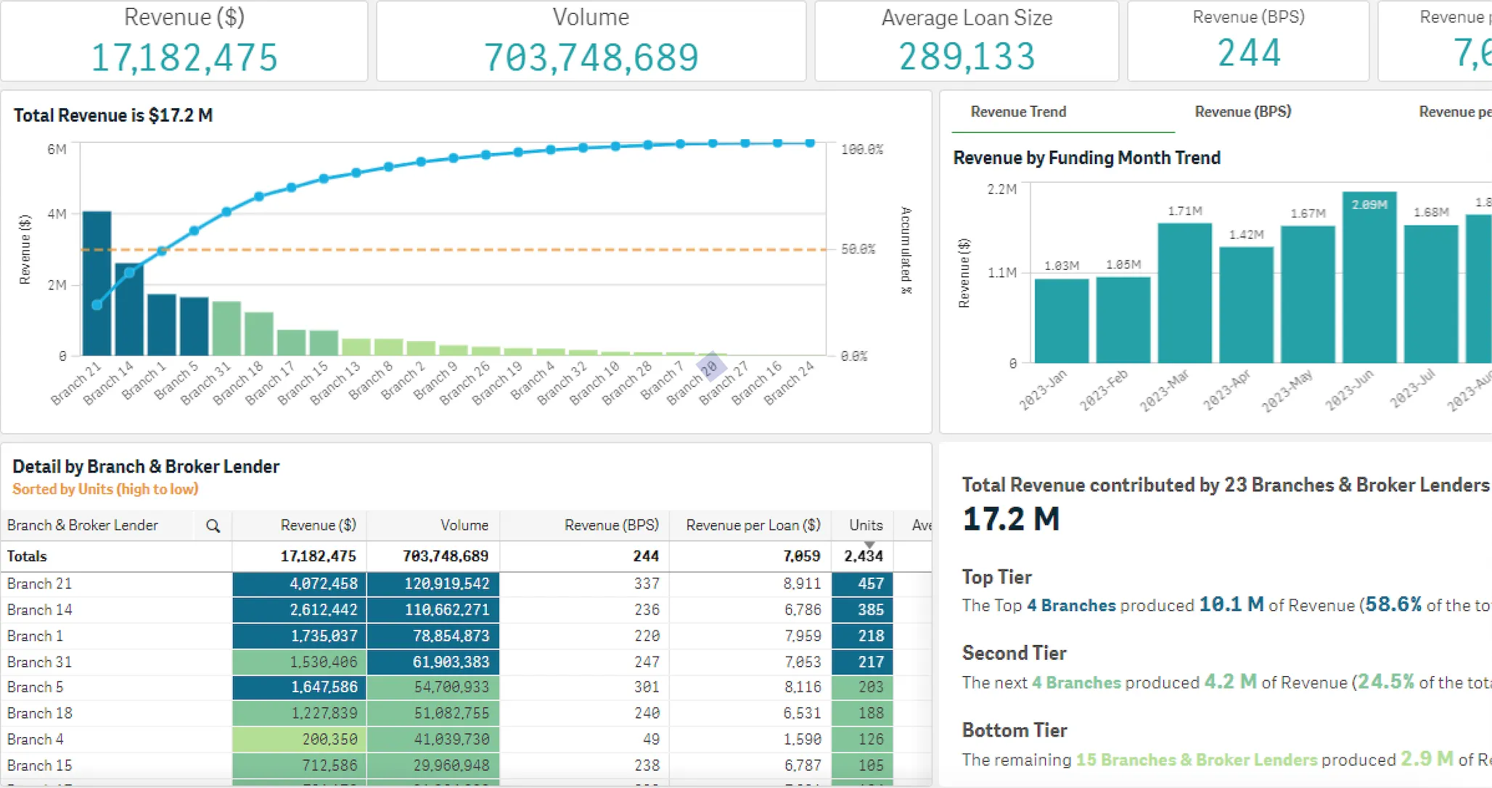
Task: Click the Average Loan Size KPI value
Action: tap(966, 57)
